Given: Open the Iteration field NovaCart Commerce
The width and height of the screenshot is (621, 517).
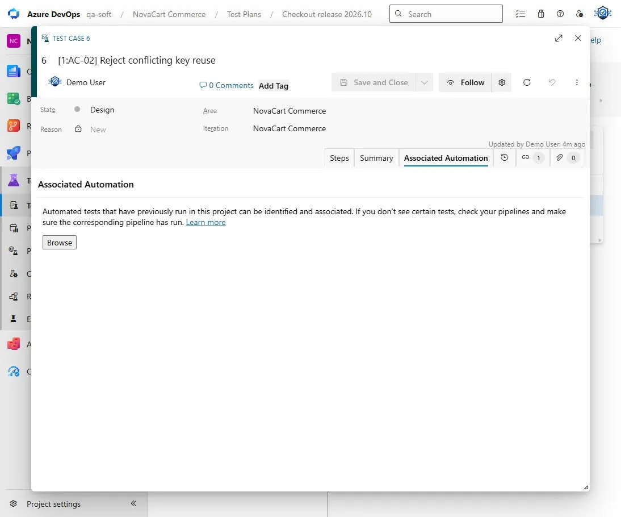Looking at the screenshot, I should click(289, 128).
